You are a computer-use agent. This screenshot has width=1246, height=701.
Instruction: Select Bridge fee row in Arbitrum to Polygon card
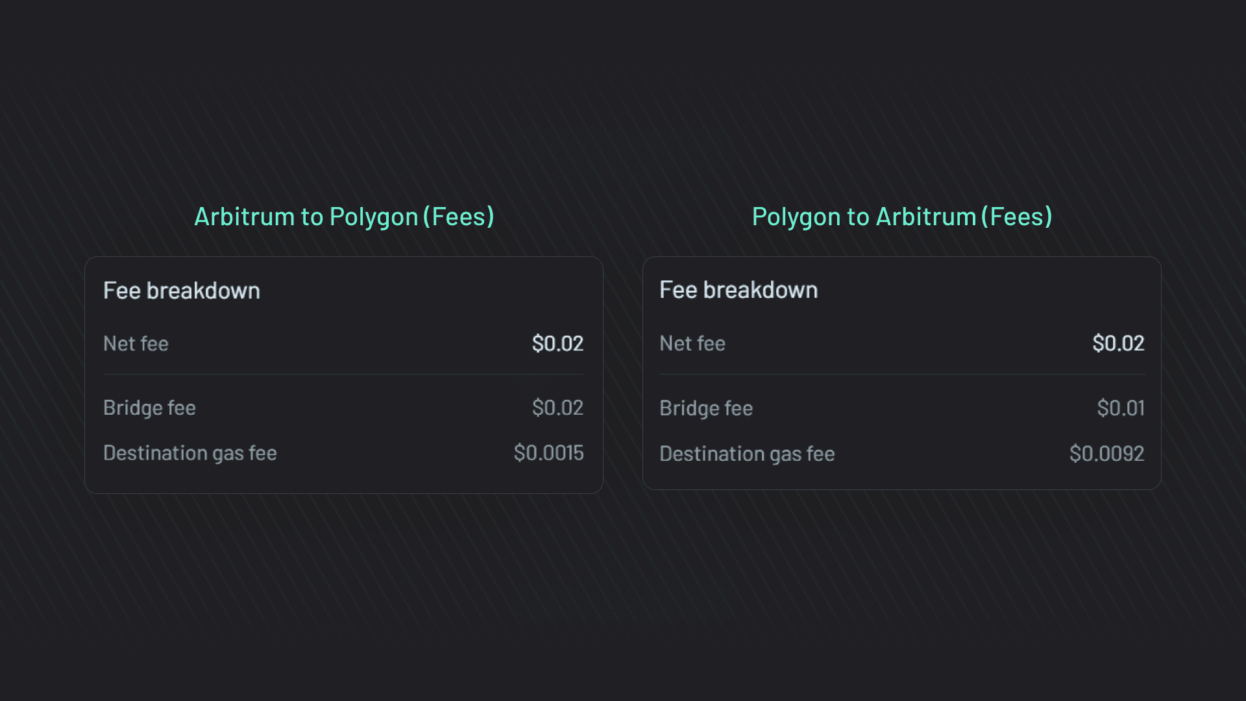click(x=150, y=408)
